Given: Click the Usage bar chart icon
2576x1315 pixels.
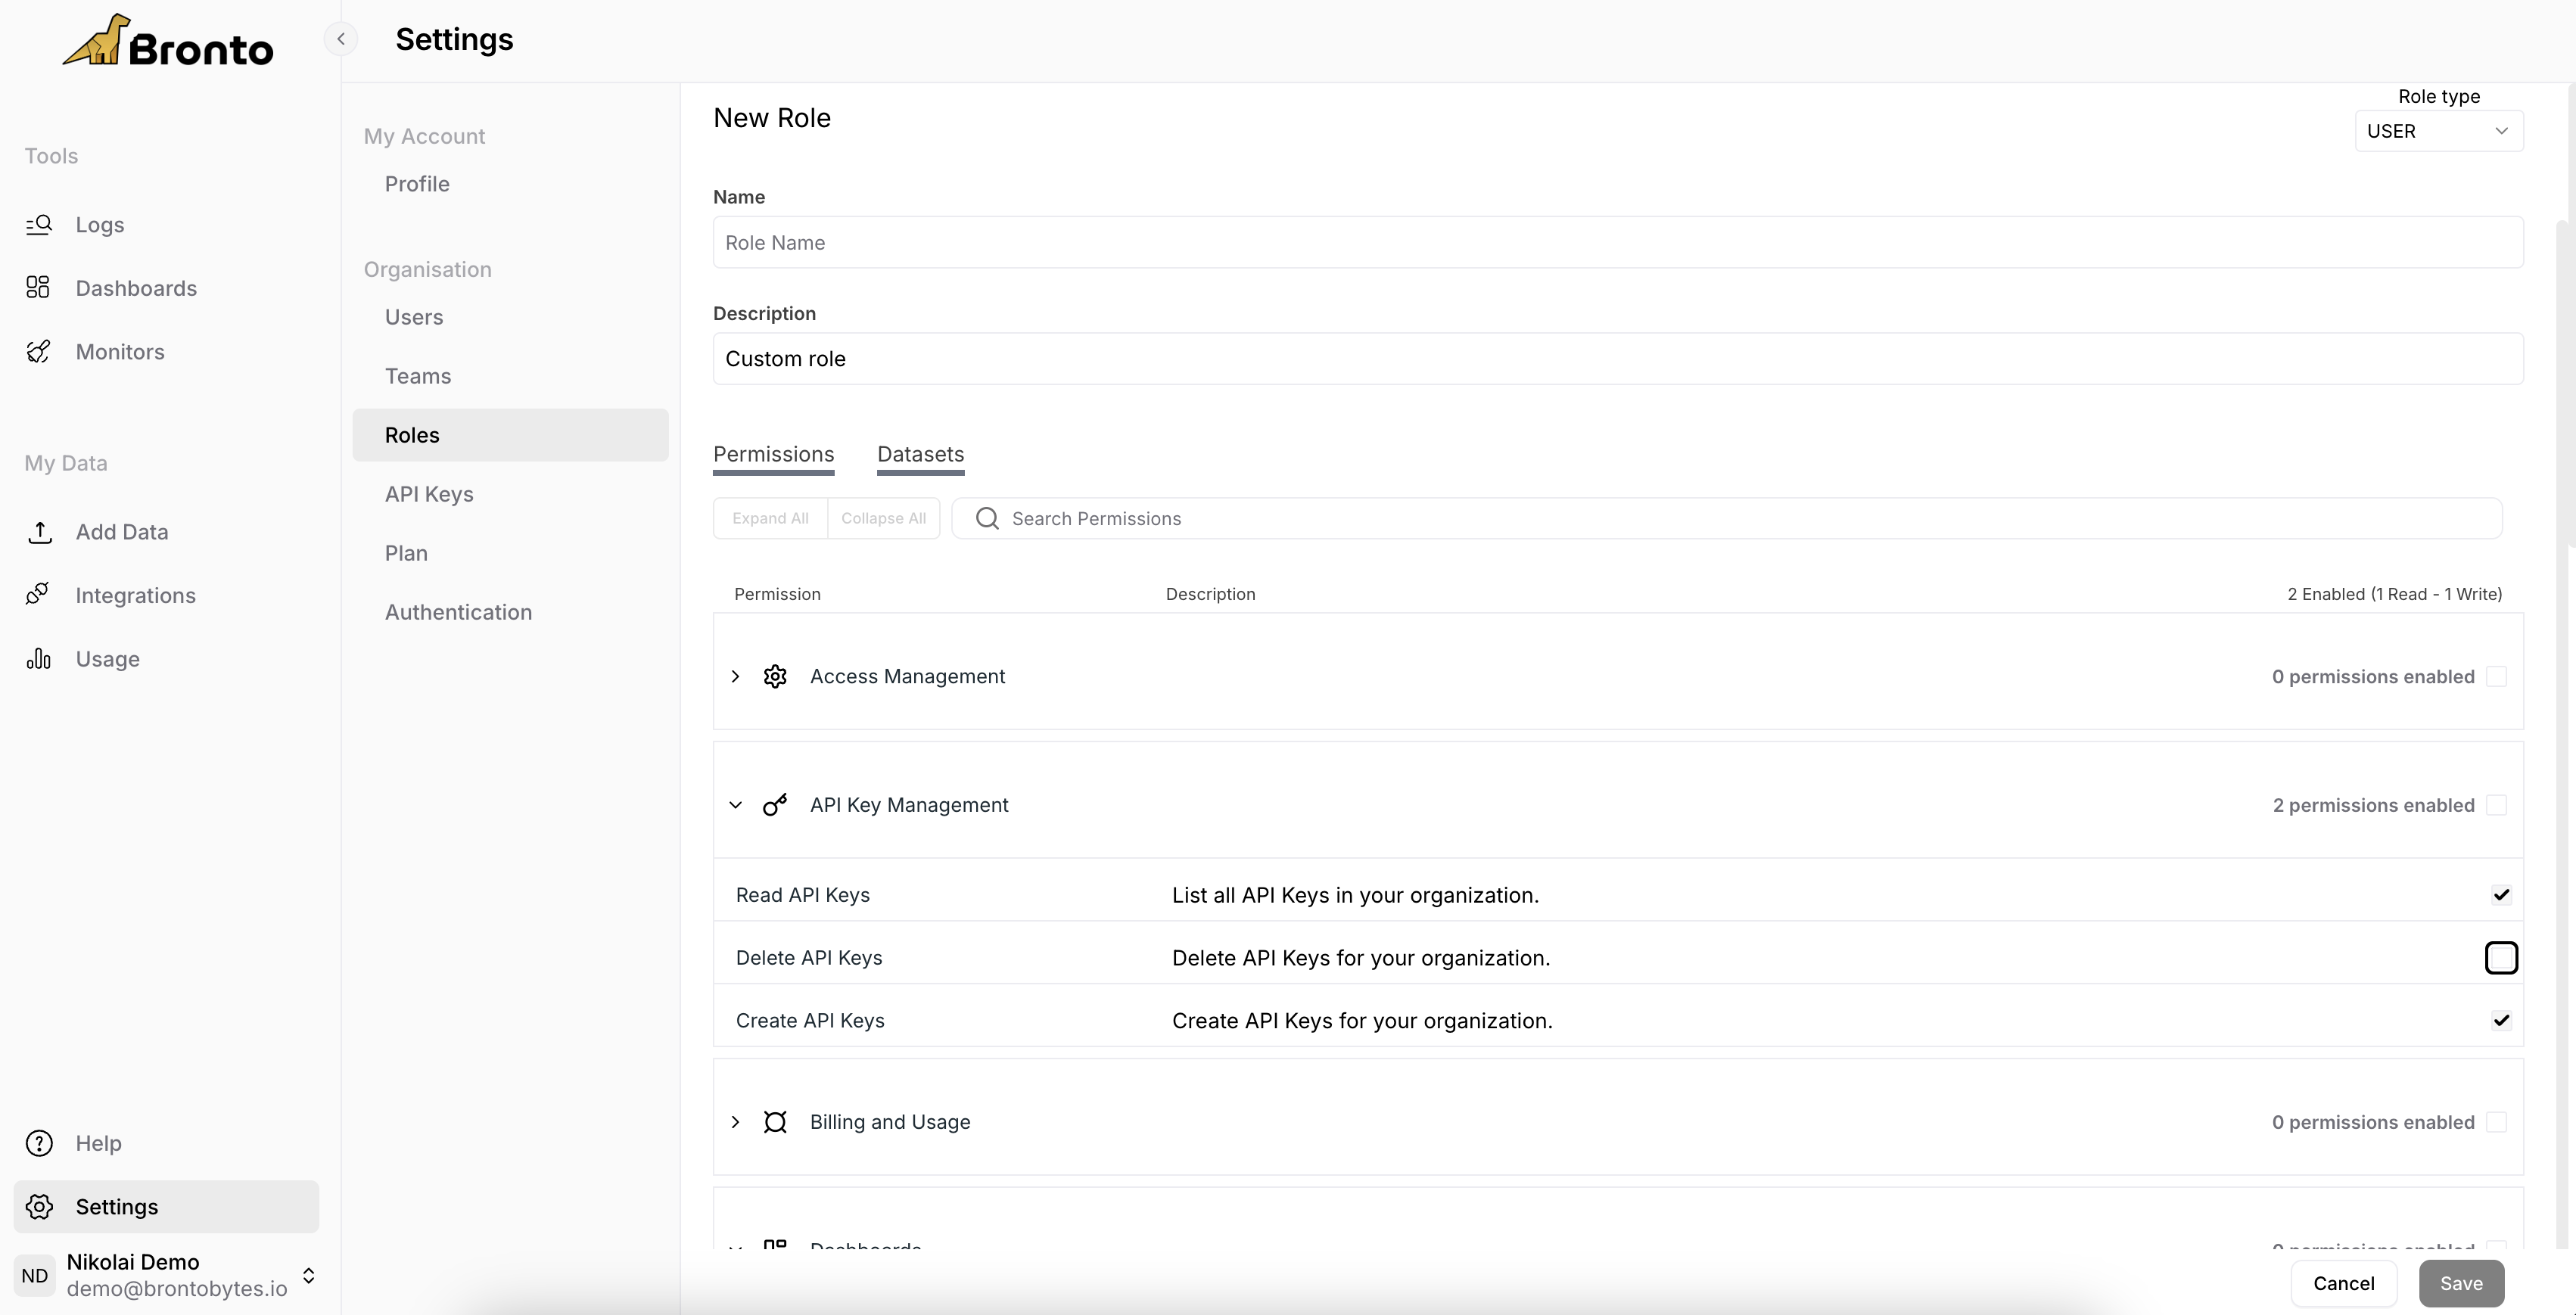Looking at the screenshot, I should (38, 659).
